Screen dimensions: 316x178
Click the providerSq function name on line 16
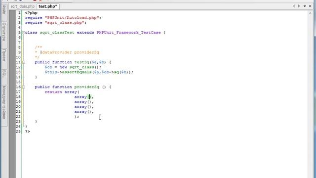coord(87,87)
